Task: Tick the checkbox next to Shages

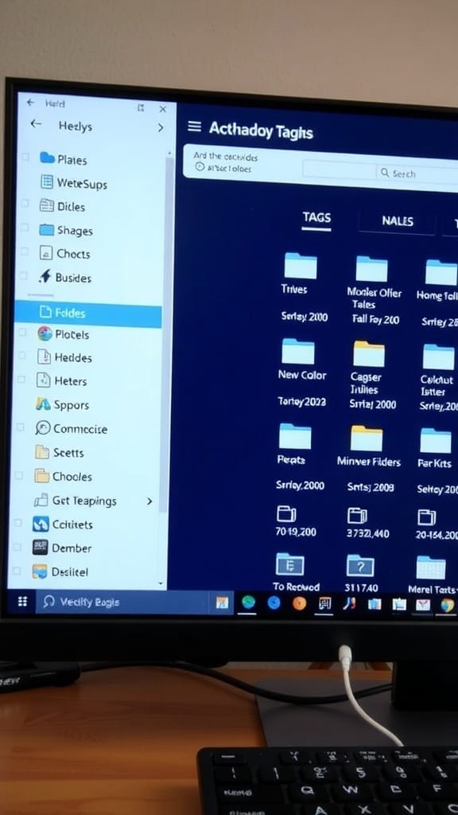Action: 25,228
